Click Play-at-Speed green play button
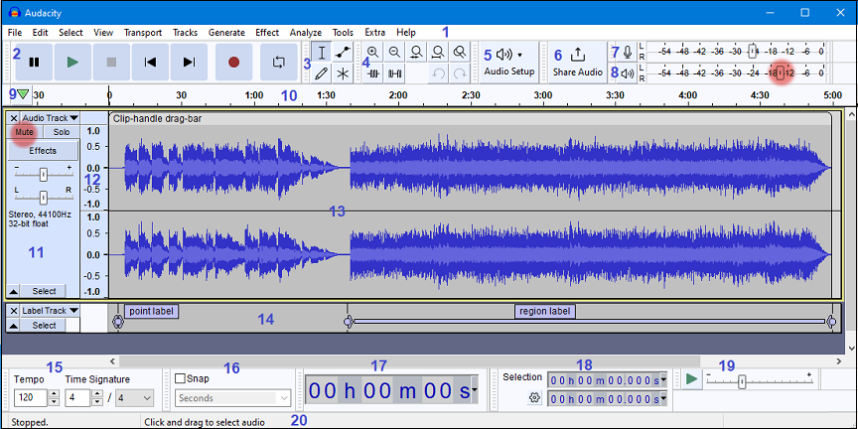858x429 pixels. point(691,378)
